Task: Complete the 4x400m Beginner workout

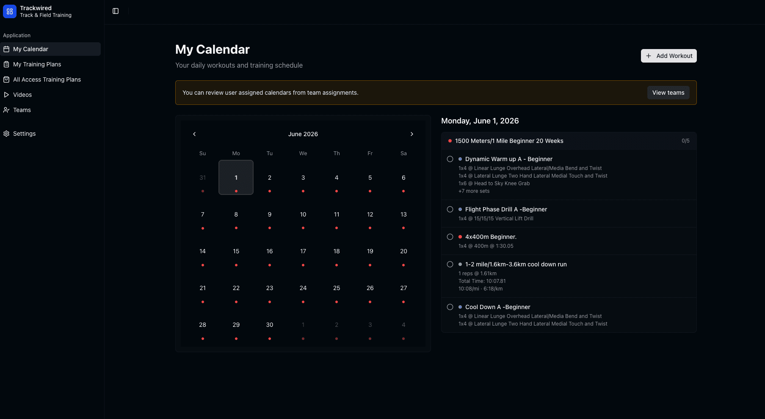Action: tap(450, 236)
